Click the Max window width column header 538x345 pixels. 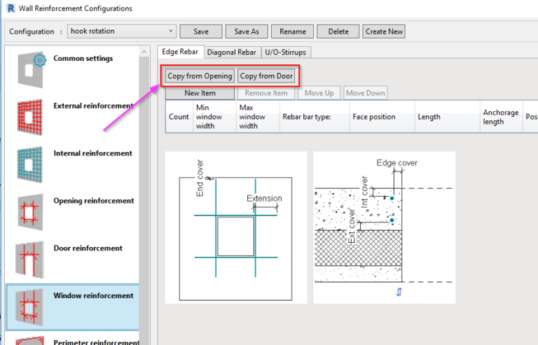click(258, 117)
